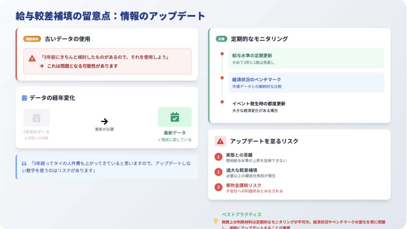Click the text 必要以上の親会社負担が発生

click(251, 176)
